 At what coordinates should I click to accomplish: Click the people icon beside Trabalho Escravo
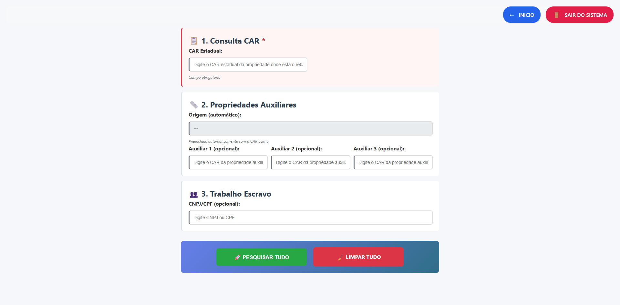point(194,194)
